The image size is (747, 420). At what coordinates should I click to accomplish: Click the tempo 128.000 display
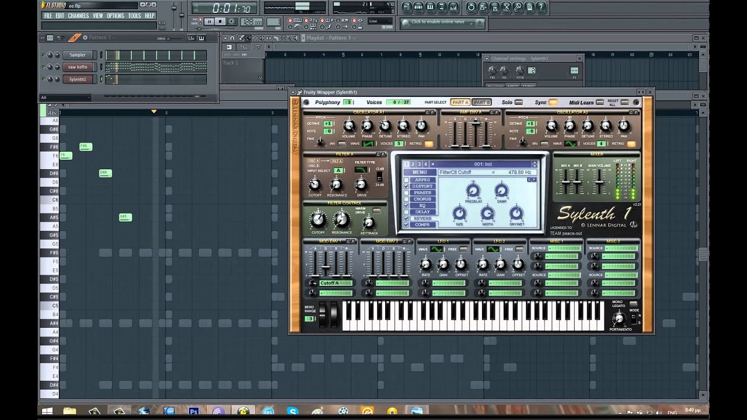pos(252,22)
